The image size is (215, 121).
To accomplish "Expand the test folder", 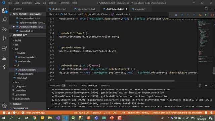I will point(17,82).
